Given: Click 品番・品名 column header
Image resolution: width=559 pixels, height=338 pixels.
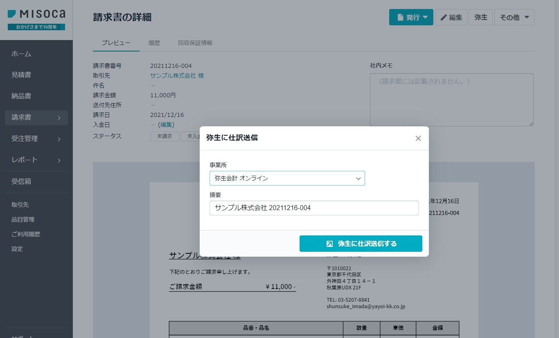Looking at the screenshot, I should coord(256,328).
